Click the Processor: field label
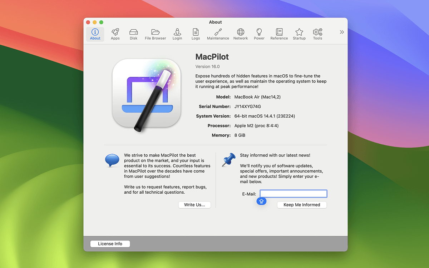 coord(219,126)
